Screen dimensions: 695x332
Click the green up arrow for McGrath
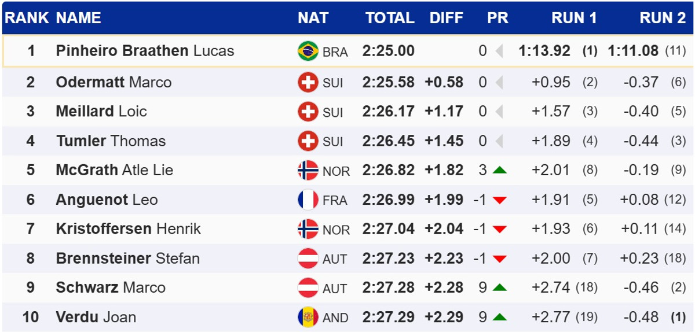pyautogui.click(x=500, y=171)
